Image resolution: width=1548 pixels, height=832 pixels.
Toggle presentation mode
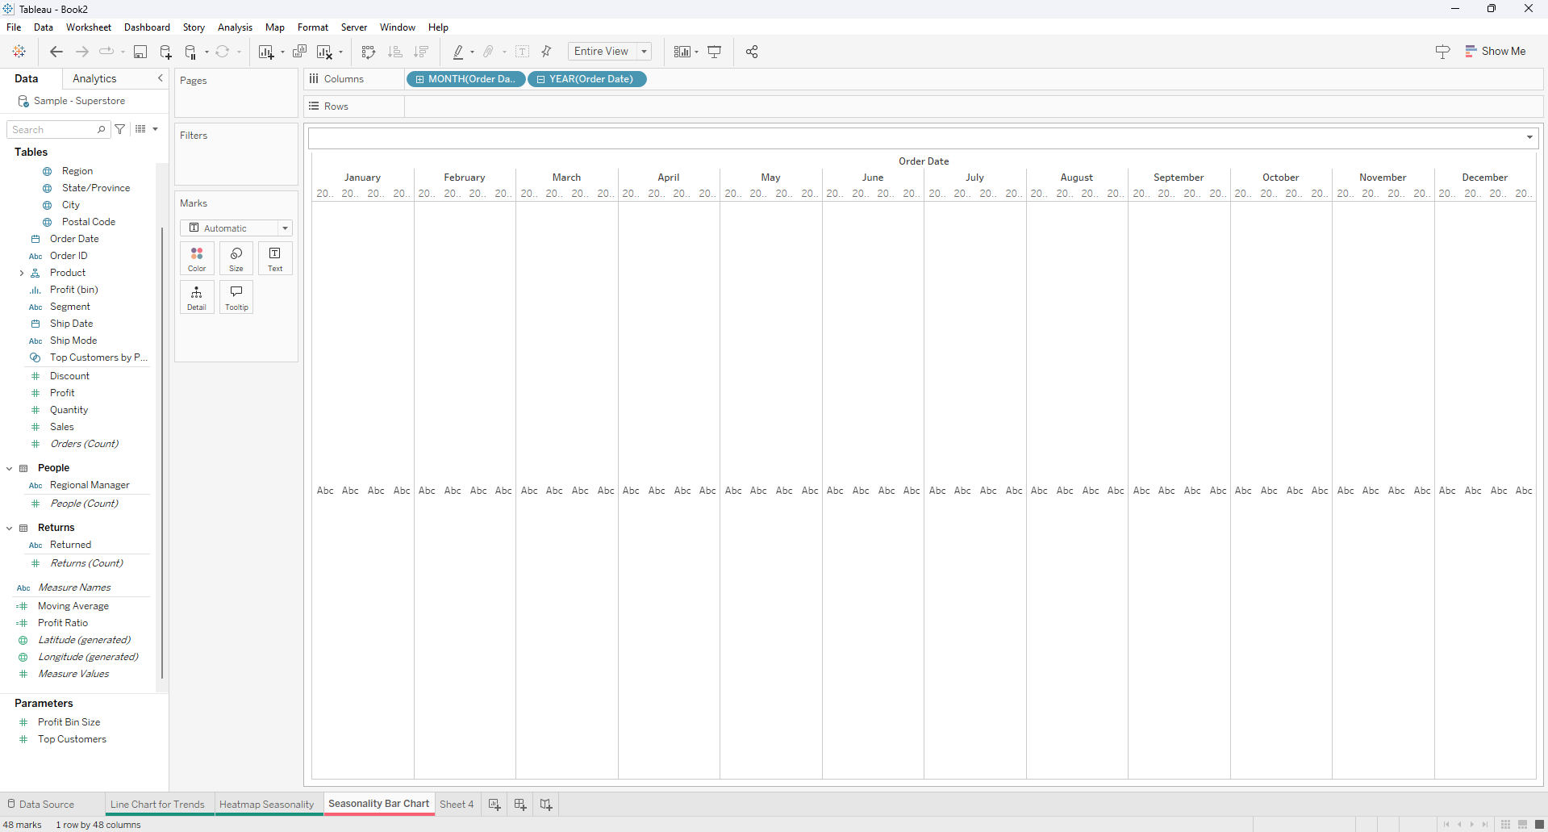(x=715, y=52)
